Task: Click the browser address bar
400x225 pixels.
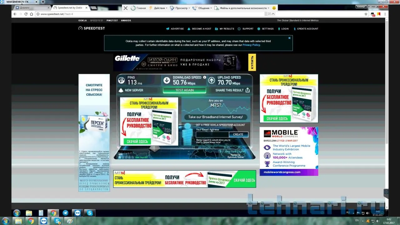Action: (200, 14)
